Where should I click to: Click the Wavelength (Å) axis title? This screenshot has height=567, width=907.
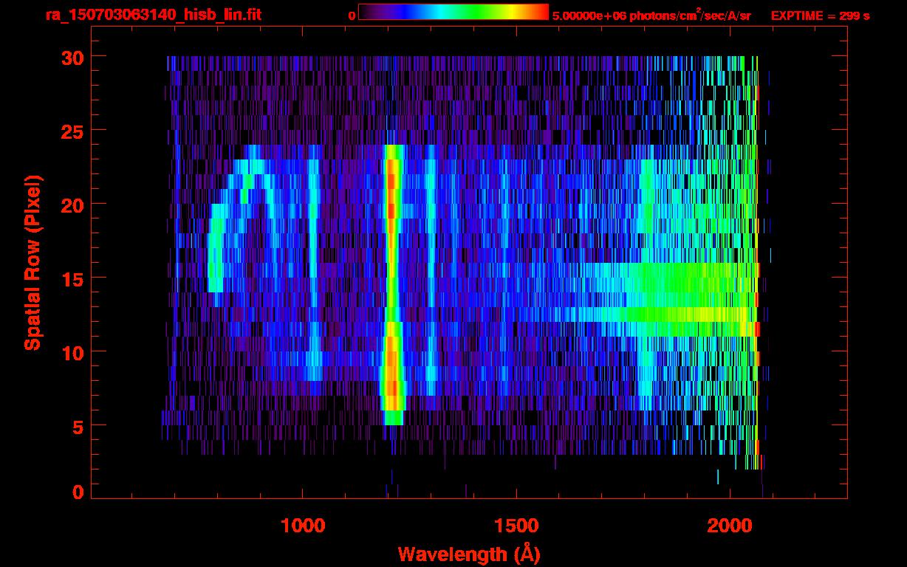tap(468, 554)
